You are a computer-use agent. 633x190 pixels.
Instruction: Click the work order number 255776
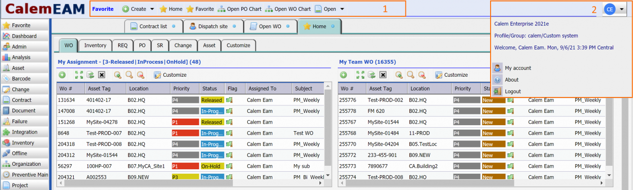[348, 99]
